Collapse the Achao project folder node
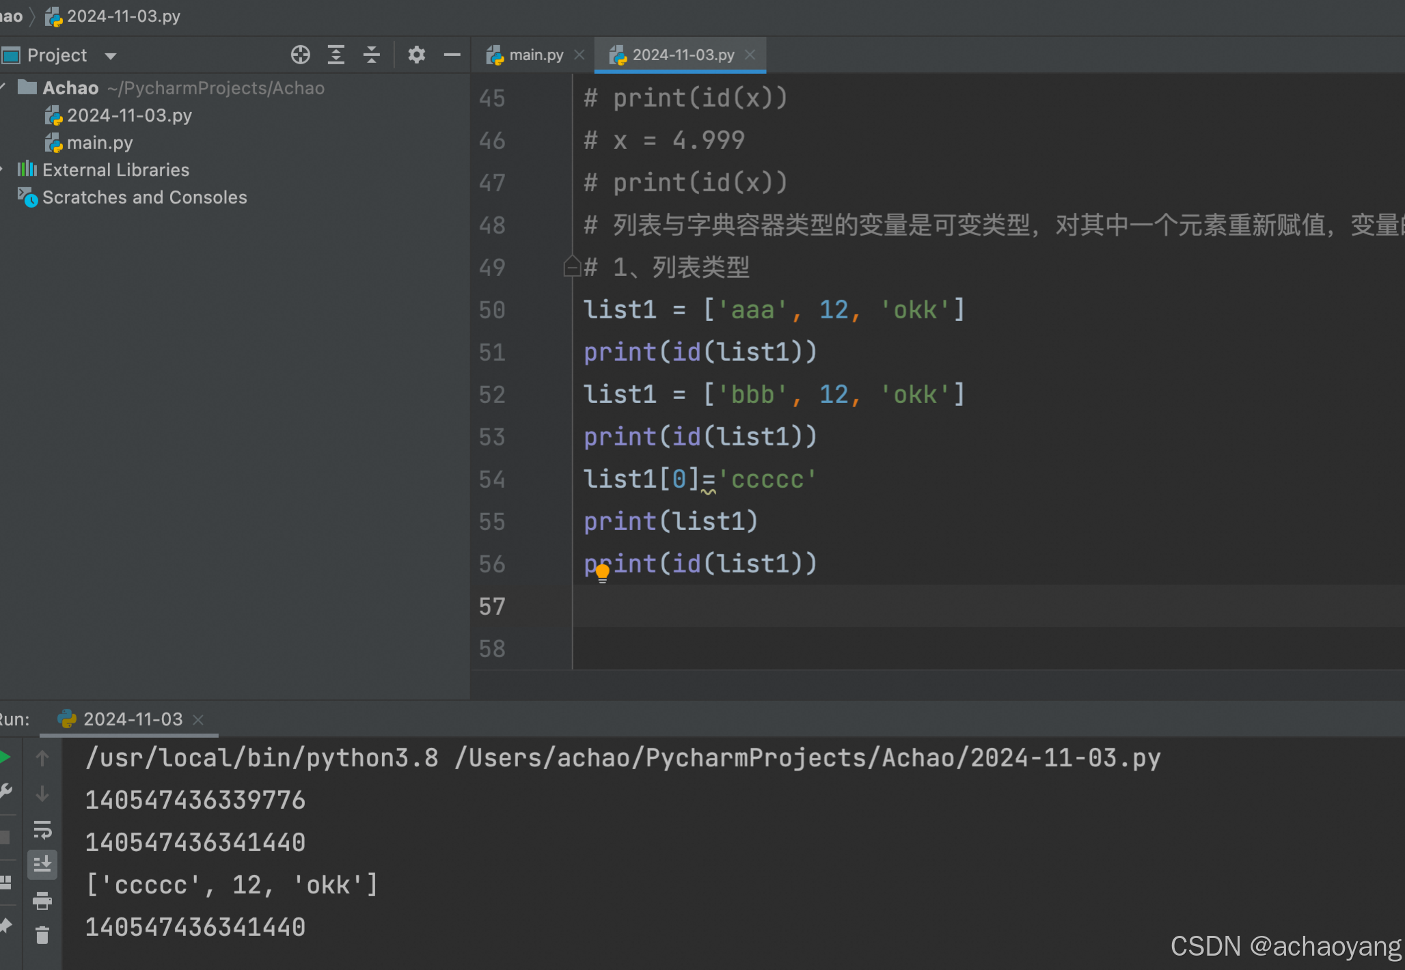This screenshot has height=970, width=1405. click(3, 87)
